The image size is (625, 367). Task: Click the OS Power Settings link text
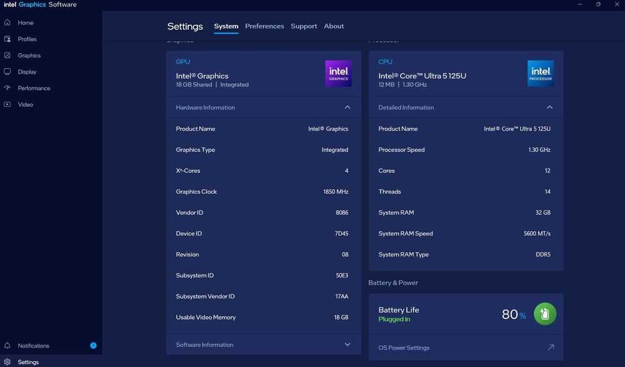pos(404,348)
